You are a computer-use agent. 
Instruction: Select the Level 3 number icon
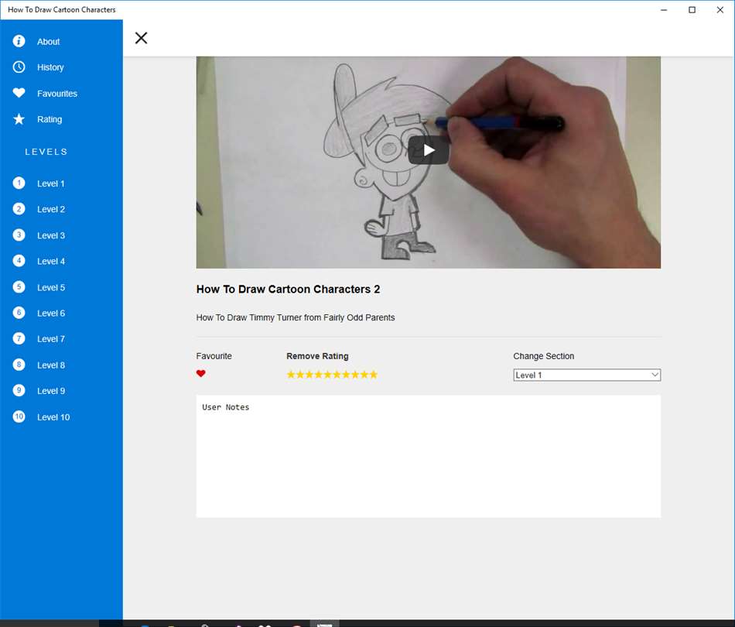19,235
